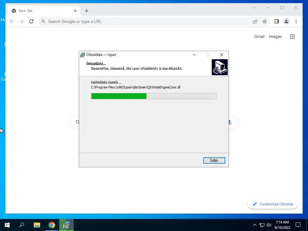Viewport: 308px width, 231px height.
Task: Open the Windows Start menu
Action: tap(7, 225)
